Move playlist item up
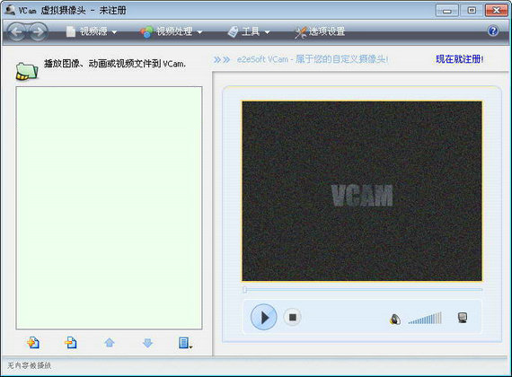512x377 pixels. [x=110, y=342]
